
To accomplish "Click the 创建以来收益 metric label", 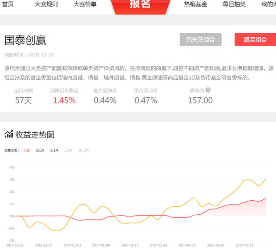I will point(64,91).
